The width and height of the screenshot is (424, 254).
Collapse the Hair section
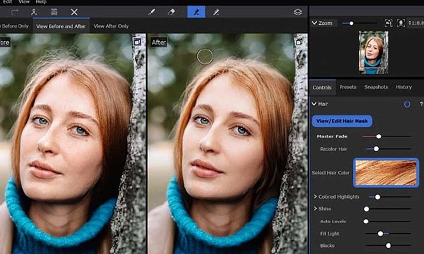click(x=314, y=104)
